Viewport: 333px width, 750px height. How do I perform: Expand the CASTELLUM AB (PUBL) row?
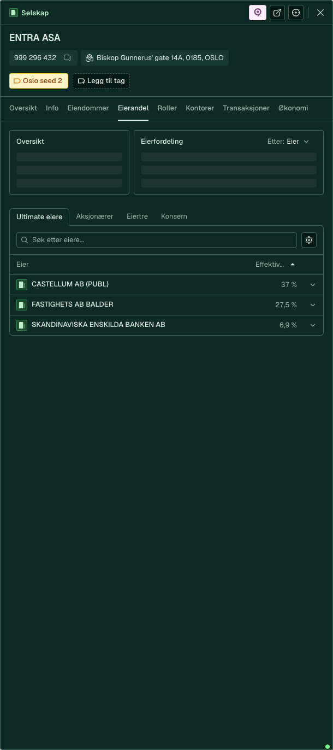click(313, 285)
